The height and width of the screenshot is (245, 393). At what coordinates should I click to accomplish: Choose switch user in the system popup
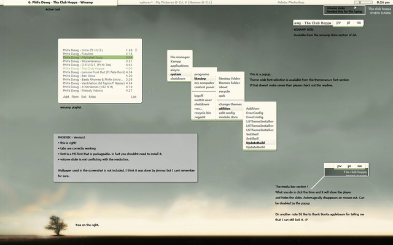pyautogui.click(x=204, y=100)
